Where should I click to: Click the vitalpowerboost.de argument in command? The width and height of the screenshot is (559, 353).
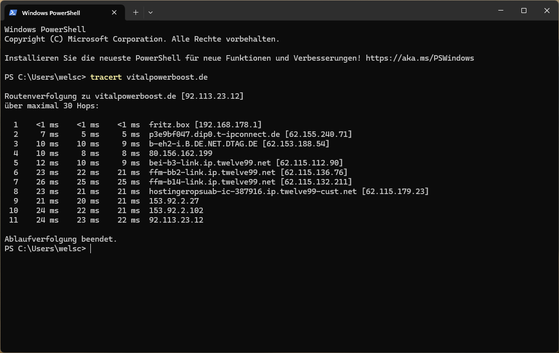pos(167,77)
